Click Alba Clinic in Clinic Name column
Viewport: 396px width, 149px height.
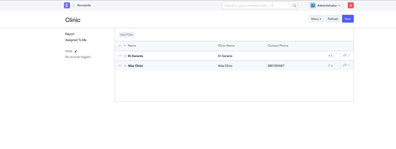(225, 66)
